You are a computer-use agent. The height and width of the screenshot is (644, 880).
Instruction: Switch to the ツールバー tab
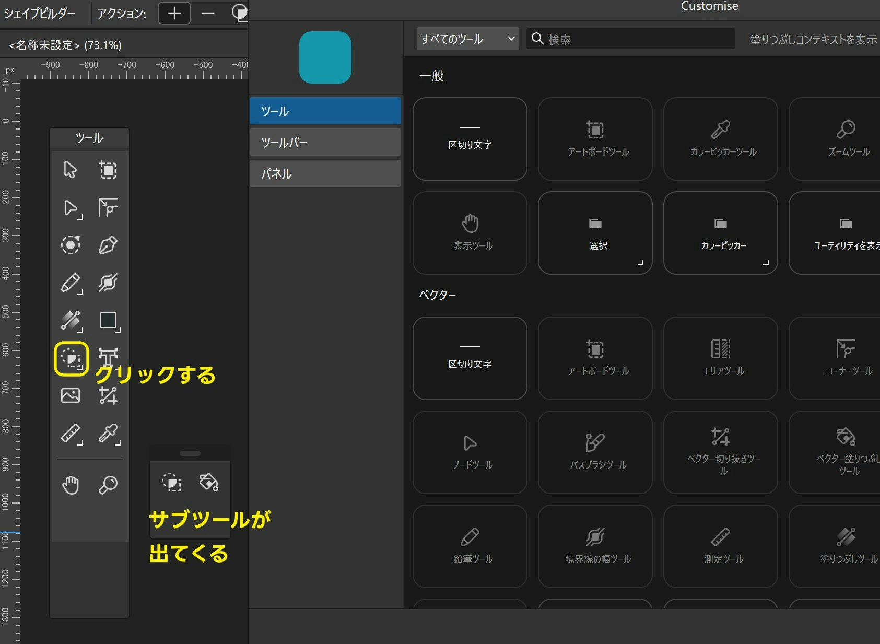325,142
